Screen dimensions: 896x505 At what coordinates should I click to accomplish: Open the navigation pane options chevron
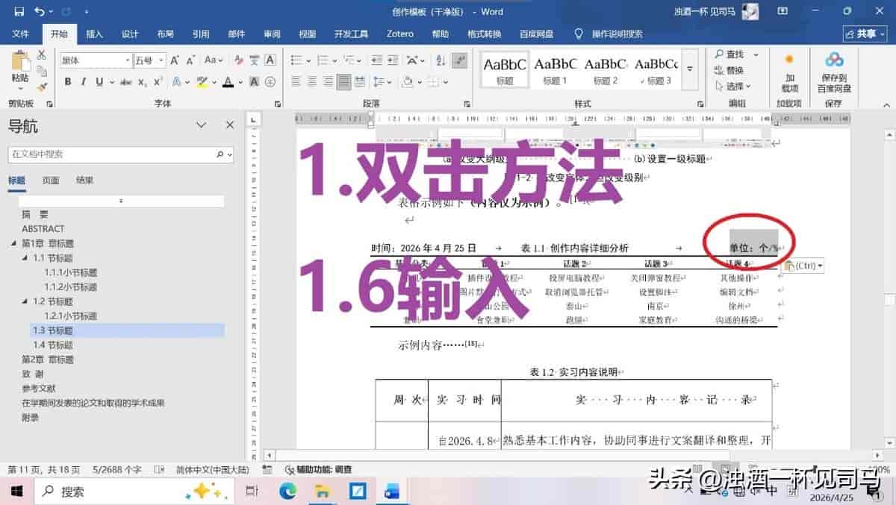[x=201, y=125]
